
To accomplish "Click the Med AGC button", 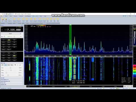I will [x=9, y=65].
